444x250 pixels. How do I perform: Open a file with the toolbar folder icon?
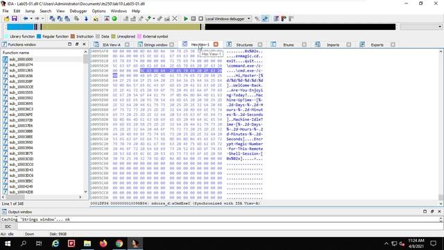6,19
